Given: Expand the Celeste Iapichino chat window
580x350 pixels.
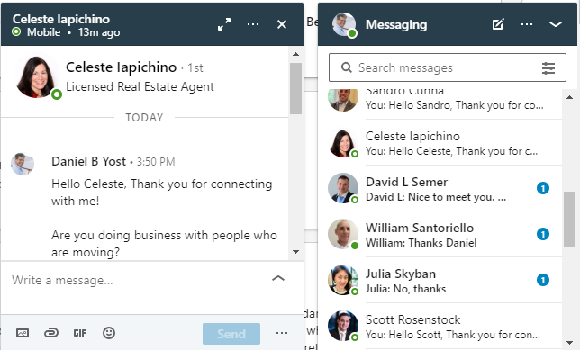Looking at the screenshot, I should 224,24.
